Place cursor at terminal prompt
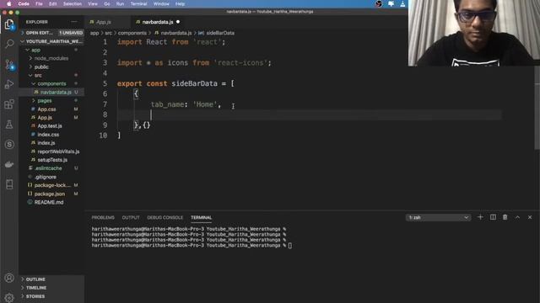The height and width of the screenshot is (303, 540). [290, 246]
